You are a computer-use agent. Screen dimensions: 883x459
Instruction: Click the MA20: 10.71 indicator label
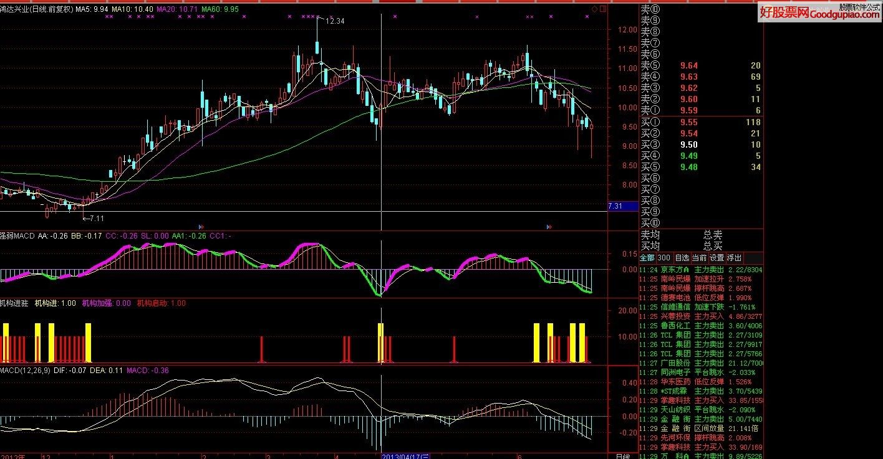pyautogui.click(x=177, y=9)
